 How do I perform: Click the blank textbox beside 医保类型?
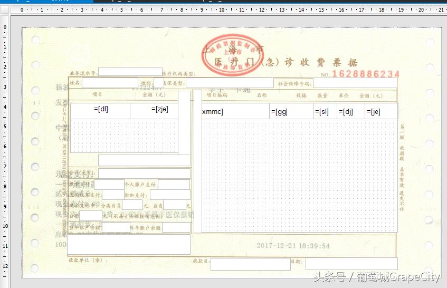tap(230, 83)
